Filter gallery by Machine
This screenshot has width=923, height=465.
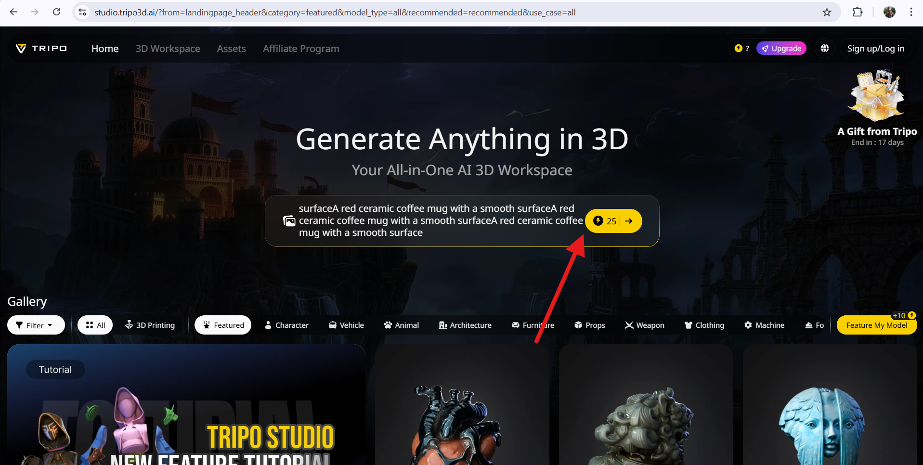tap(764, 325)
